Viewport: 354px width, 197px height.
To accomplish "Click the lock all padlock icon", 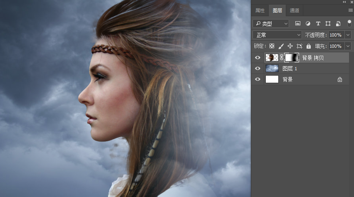I will click(x=309, y=46).
